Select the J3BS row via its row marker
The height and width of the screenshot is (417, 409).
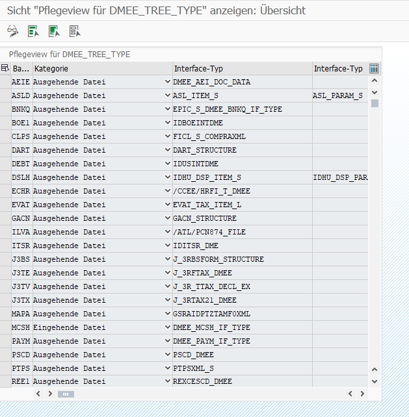(5, 259)
